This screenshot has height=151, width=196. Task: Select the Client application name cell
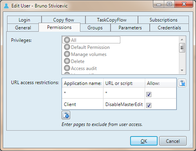[x=83, y=104]
